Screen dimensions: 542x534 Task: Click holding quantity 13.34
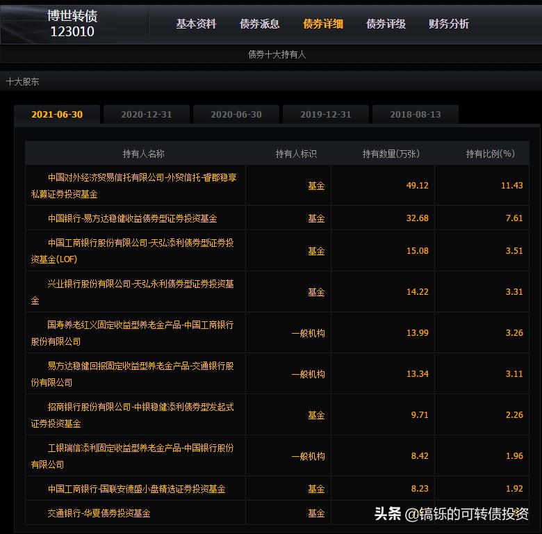(x=417, y=374)
